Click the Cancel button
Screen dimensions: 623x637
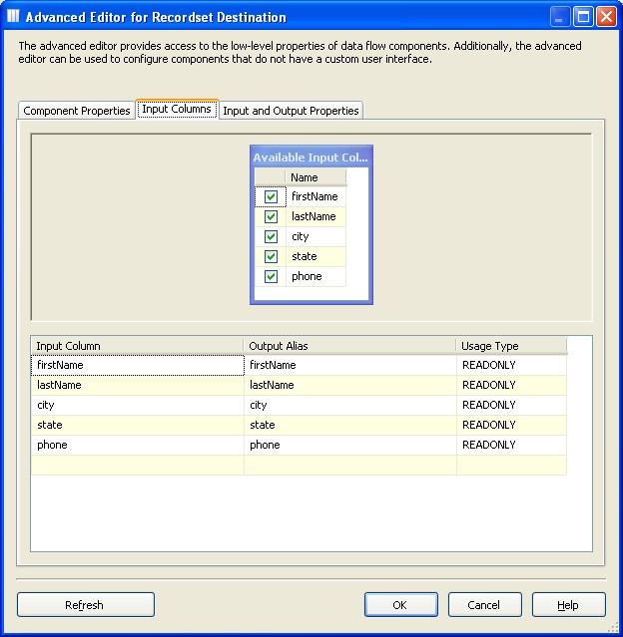(484, 605)
